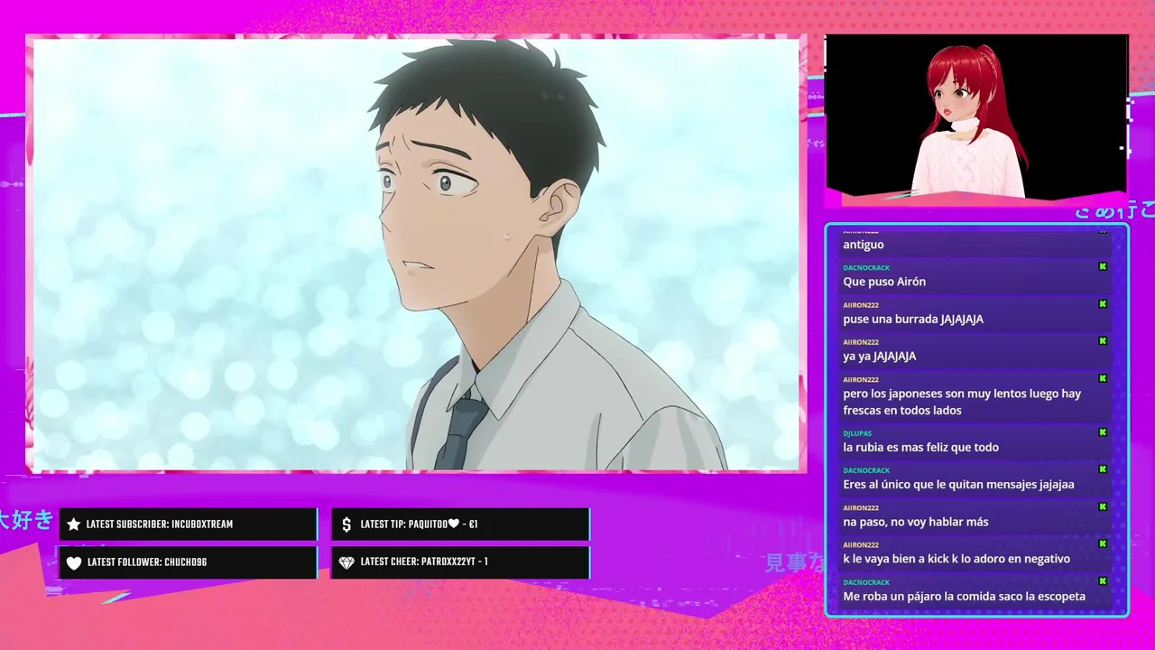Select the 'Latest Follower: Chucho96' panel
The height and width of the screenshot is (650, 1155).
click(x=189, y=562)
